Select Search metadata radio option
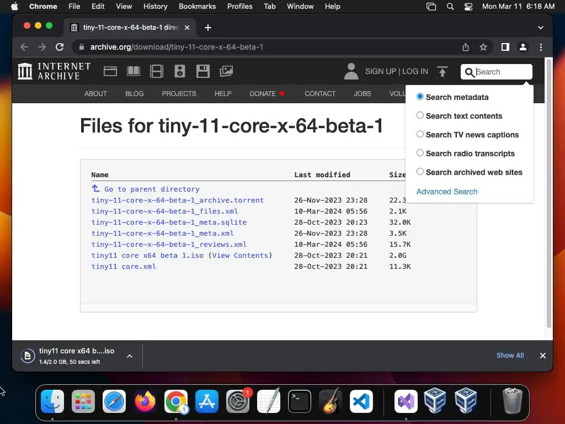565x424 pixels. [x=420, y=97]
